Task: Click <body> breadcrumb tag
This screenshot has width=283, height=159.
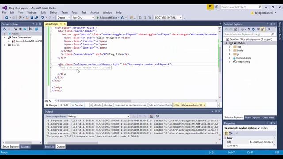Action: 108,105
